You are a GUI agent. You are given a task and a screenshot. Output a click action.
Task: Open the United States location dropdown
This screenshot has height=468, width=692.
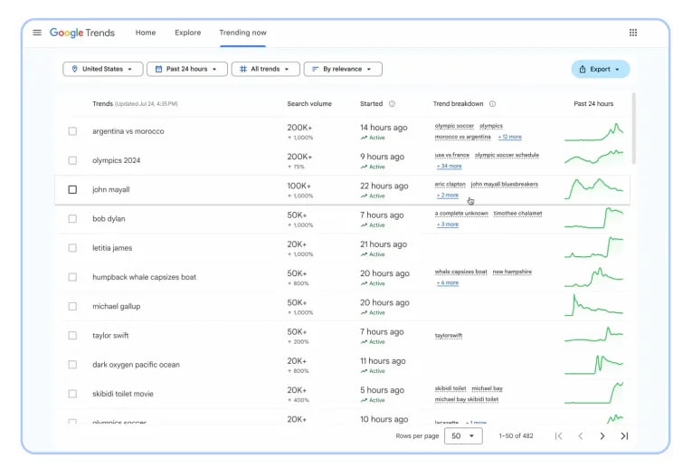(x=103, y=69)
